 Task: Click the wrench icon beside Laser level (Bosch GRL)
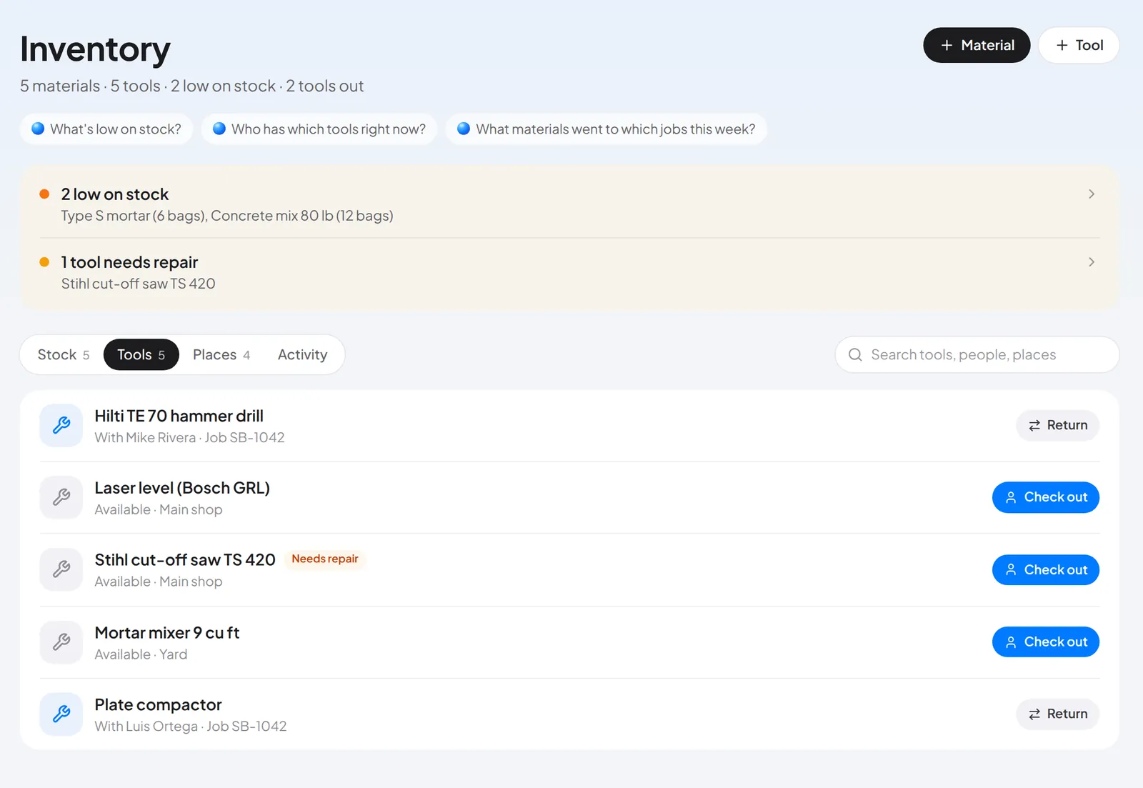click(61, 497)
